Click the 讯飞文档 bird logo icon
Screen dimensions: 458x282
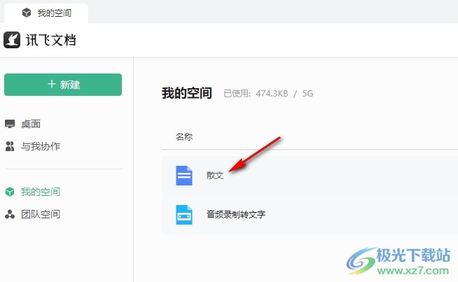click(x=12, y=40)
